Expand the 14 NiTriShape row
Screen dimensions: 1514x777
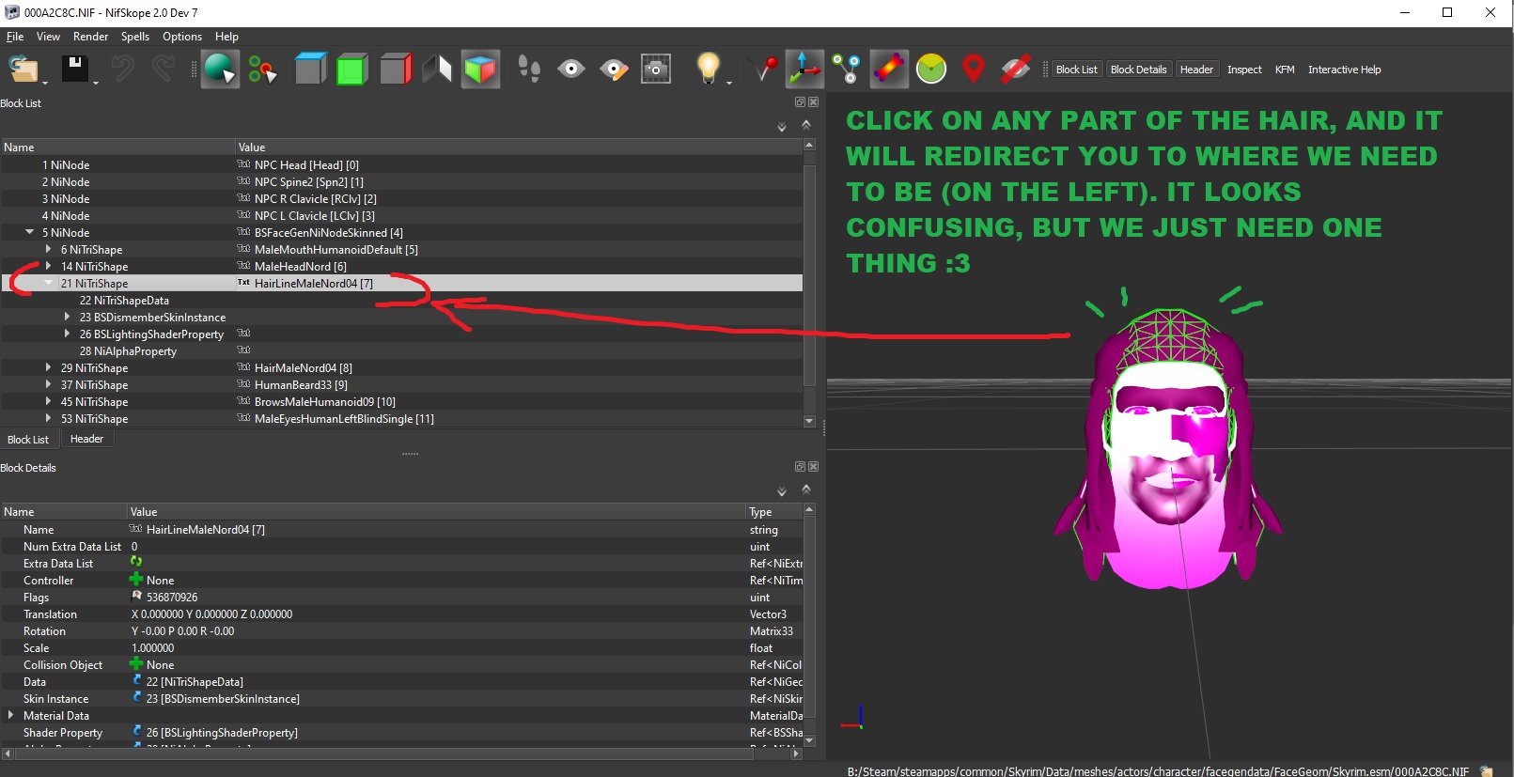click(x=48, y=266)
